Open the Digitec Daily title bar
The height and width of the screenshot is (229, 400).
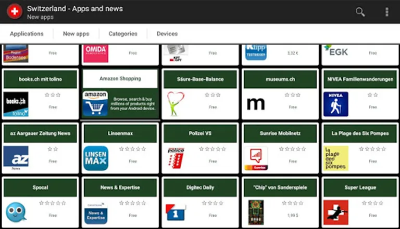click(x=200, y=187)
